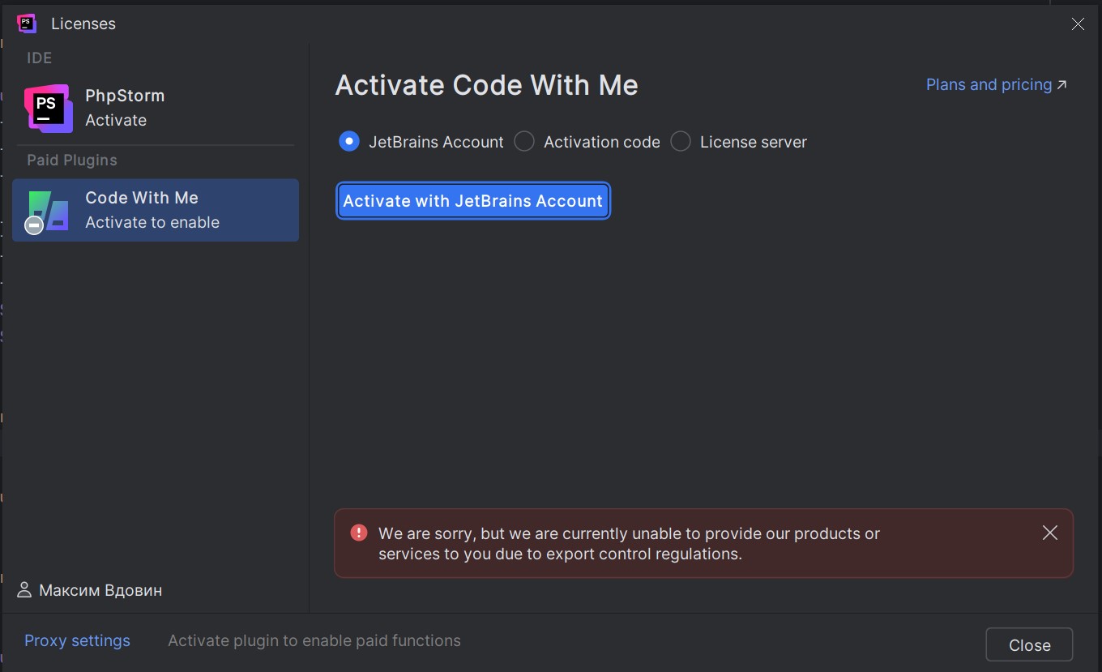Click the Close button at bottom right

click(1029, 645)
